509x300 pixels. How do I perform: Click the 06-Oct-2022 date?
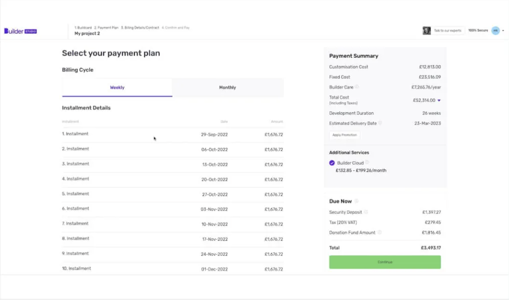pyautogui.click(x=214, y=149)
